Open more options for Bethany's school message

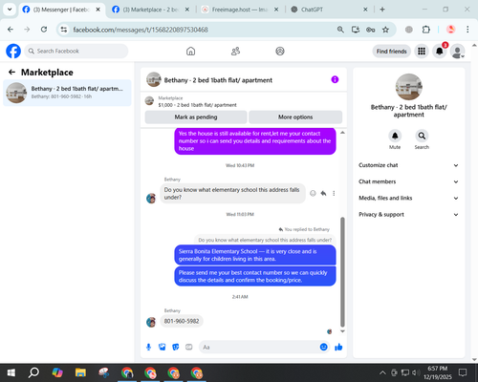[x=334, y=193]
